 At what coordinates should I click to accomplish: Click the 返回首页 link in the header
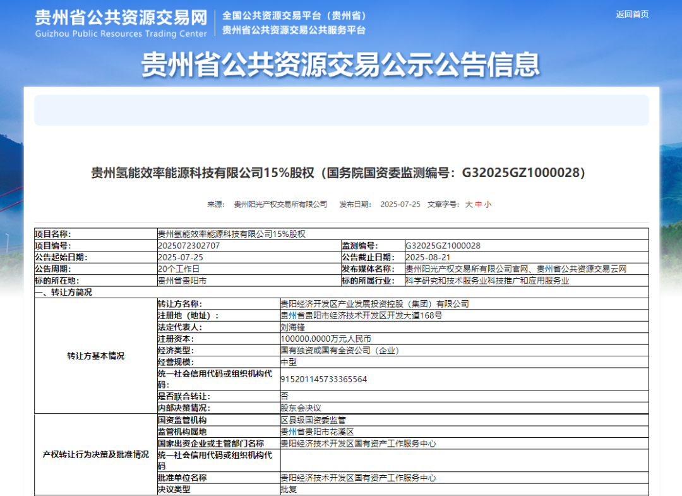pos(632,15)
